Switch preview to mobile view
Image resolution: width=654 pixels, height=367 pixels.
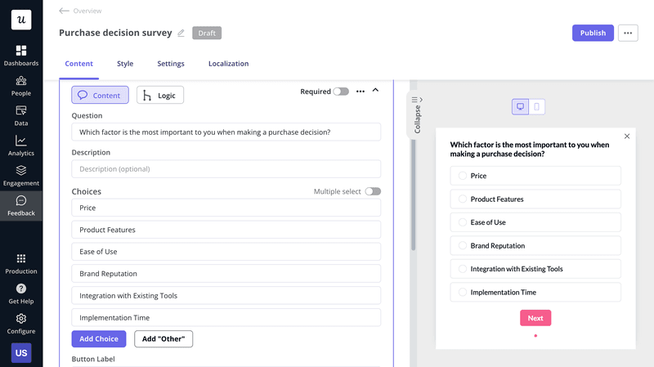click(537, 107)
